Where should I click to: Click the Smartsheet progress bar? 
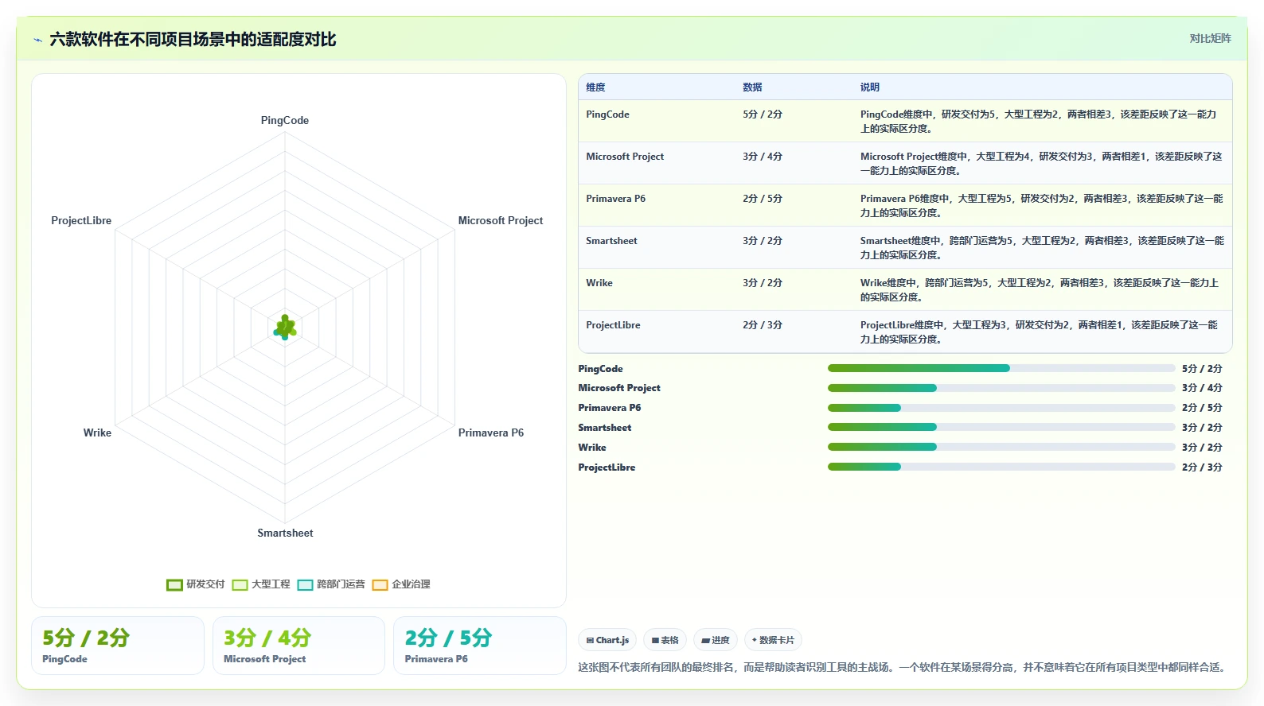click(x=1001, y=428)
